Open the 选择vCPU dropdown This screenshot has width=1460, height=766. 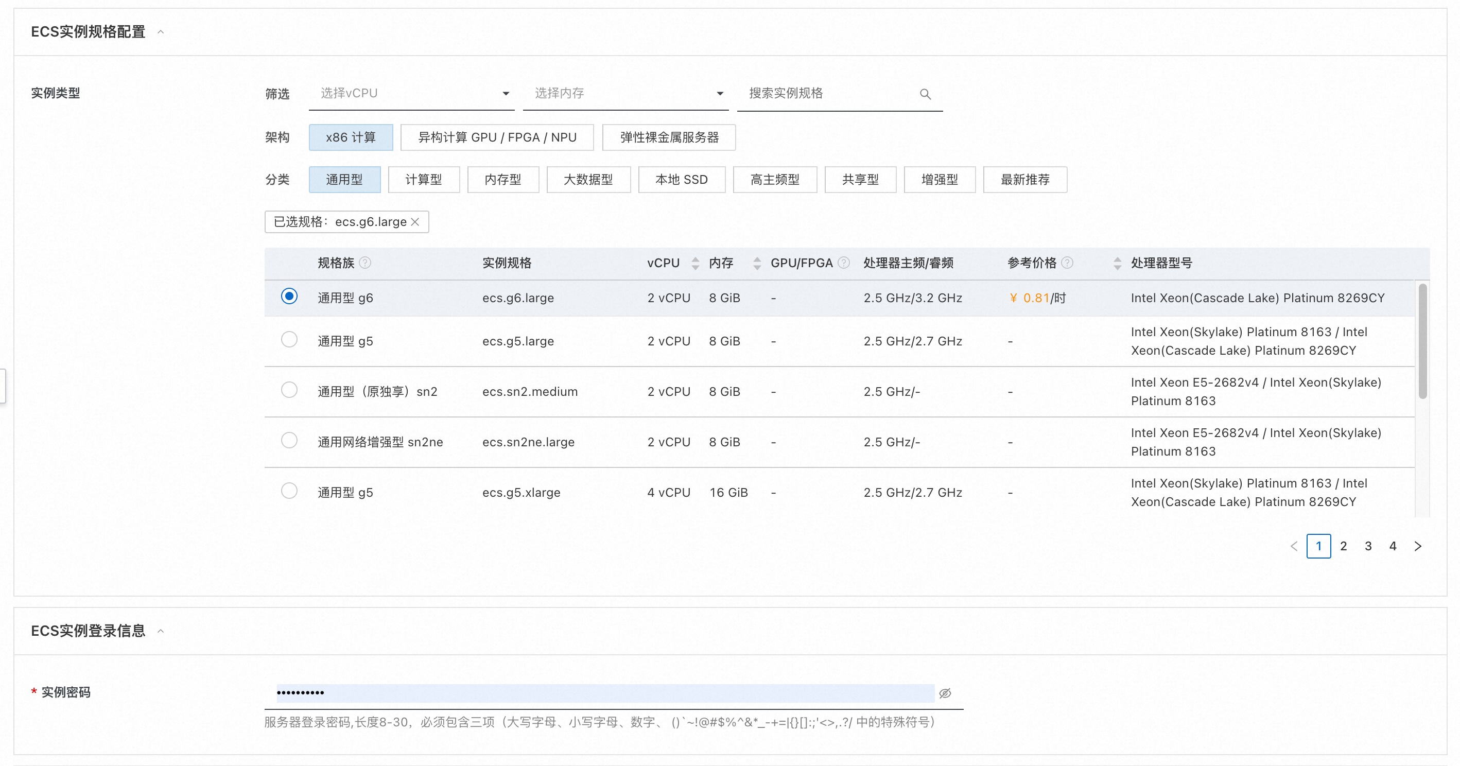411,94
